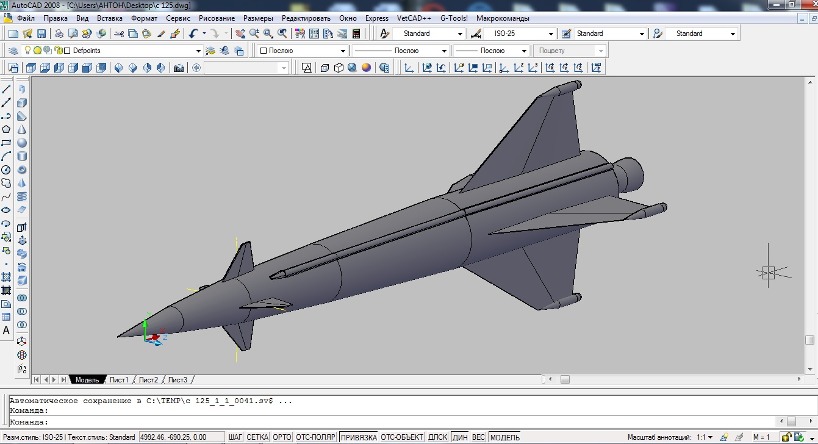The width and height of the screenshot is (818, 444).
Task: Open the linetype Послою dropdown
Action: point(444,51)
